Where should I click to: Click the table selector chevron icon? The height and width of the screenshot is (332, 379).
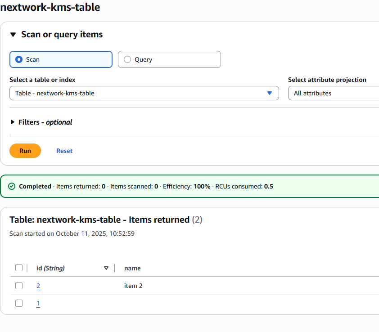click(x=270, y=93)
